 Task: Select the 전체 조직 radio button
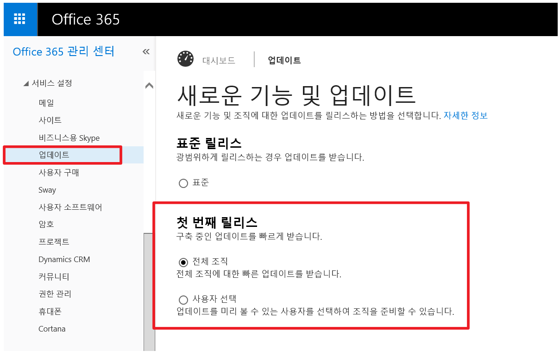(183, 262)
